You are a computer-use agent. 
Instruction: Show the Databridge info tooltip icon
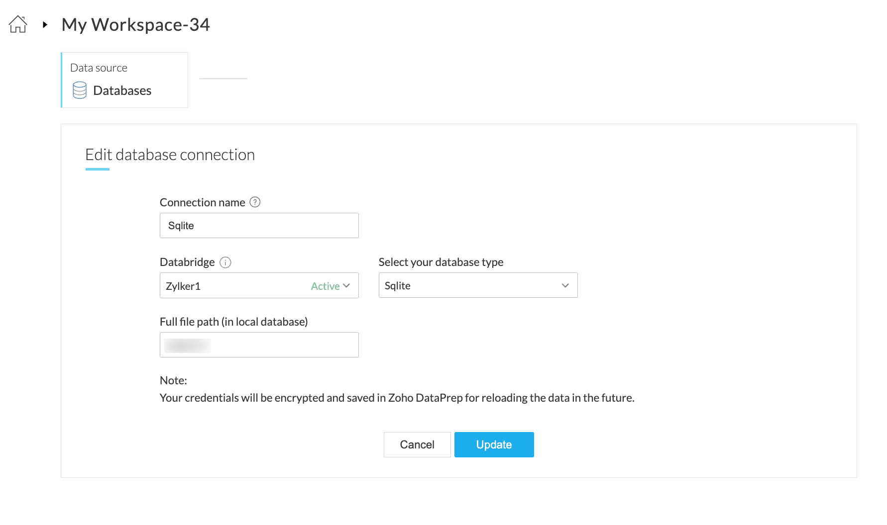coord(225,262)
